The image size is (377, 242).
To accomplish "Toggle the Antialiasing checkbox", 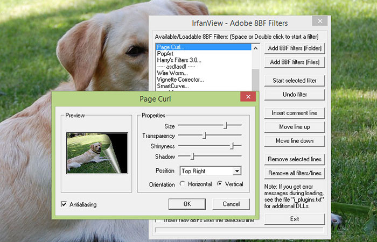I will point(64,204).
